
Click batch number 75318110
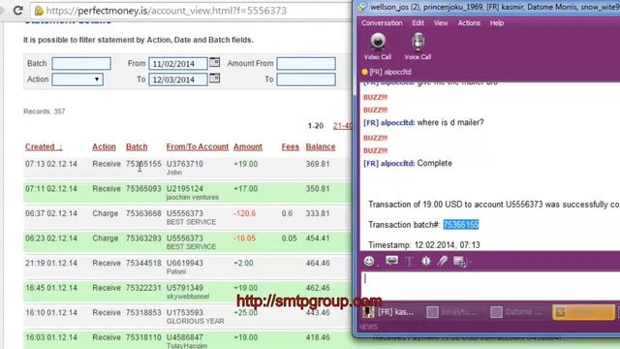[x=143, y=337]
